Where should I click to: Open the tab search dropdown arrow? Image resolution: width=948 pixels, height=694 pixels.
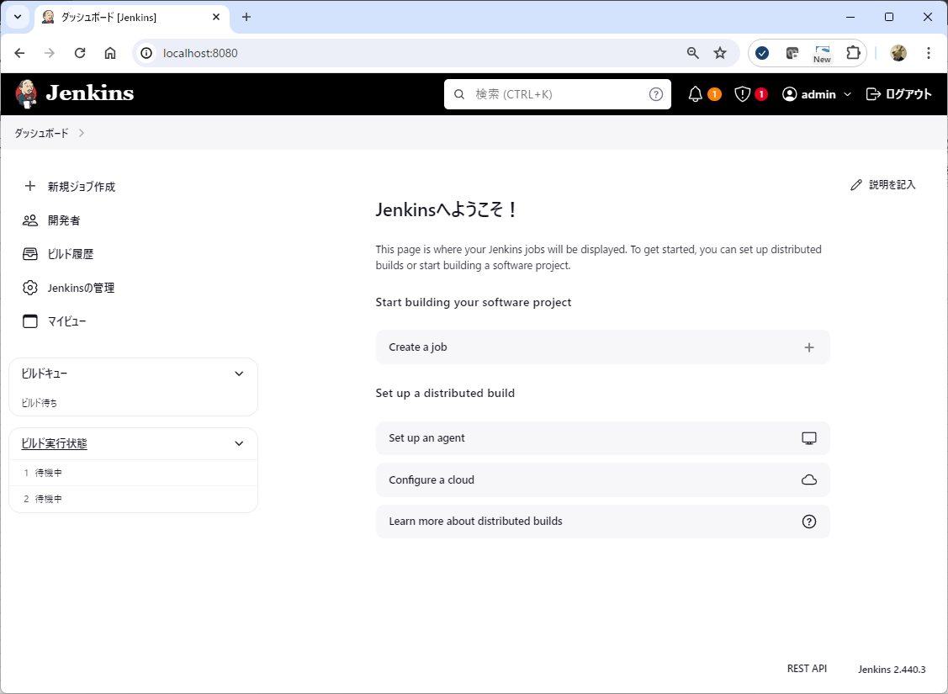pyautogui.click(x=18, y=17)
